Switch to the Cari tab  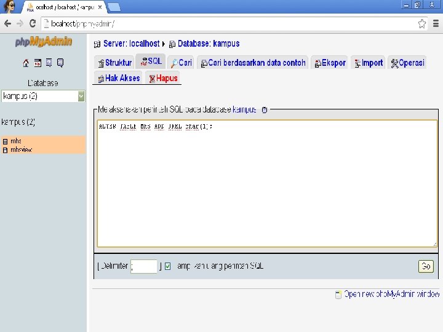(x=181, y=63)
